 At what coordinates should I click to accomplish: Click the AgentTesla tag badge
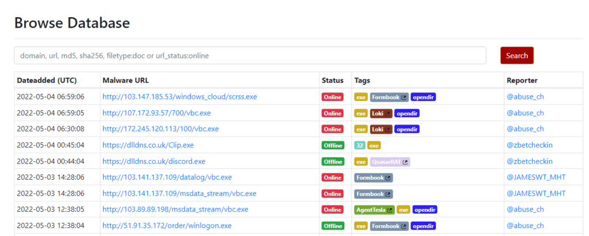[x=374, y=210]
